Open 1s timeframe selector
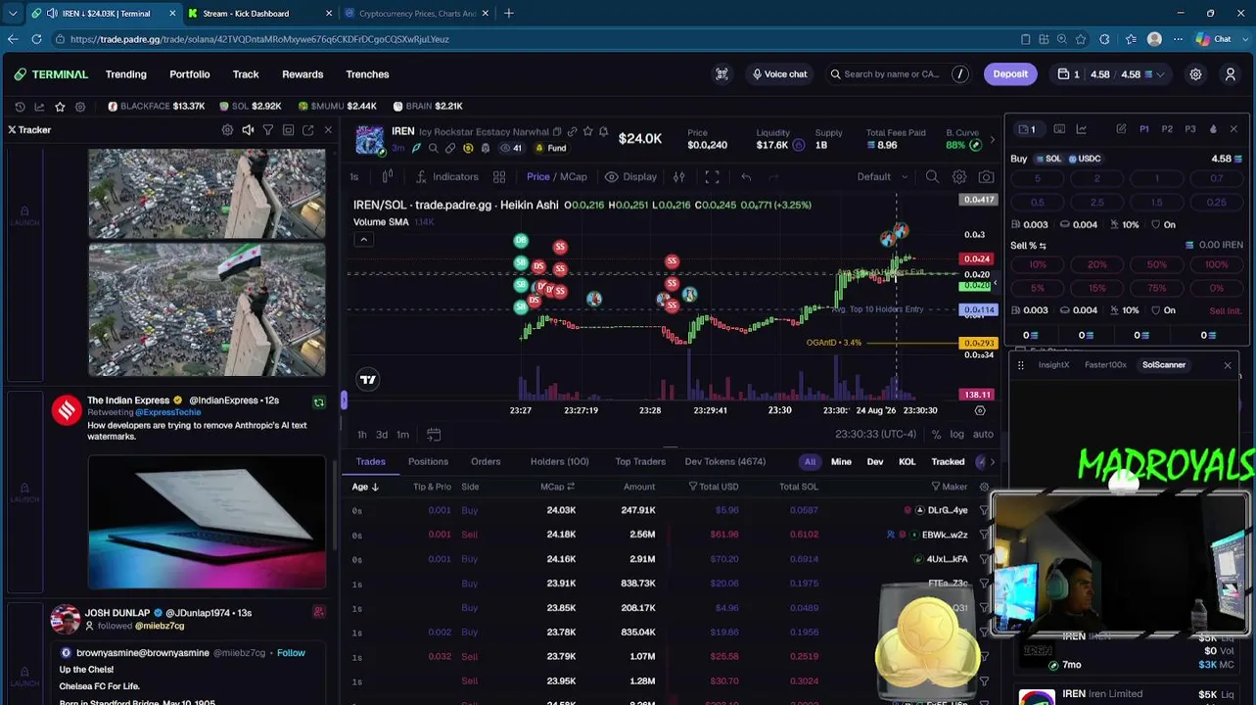 coord(354,177)
